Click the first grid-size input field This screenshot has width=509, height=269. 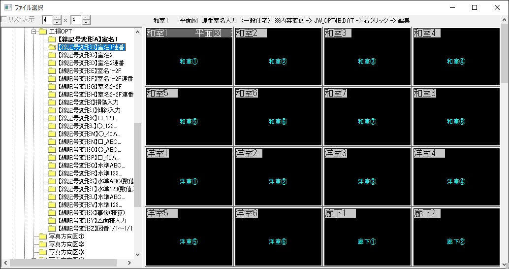click(47, 20)
